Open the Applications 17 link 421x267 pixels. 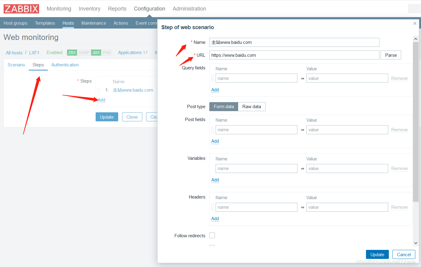click(133, 53)
